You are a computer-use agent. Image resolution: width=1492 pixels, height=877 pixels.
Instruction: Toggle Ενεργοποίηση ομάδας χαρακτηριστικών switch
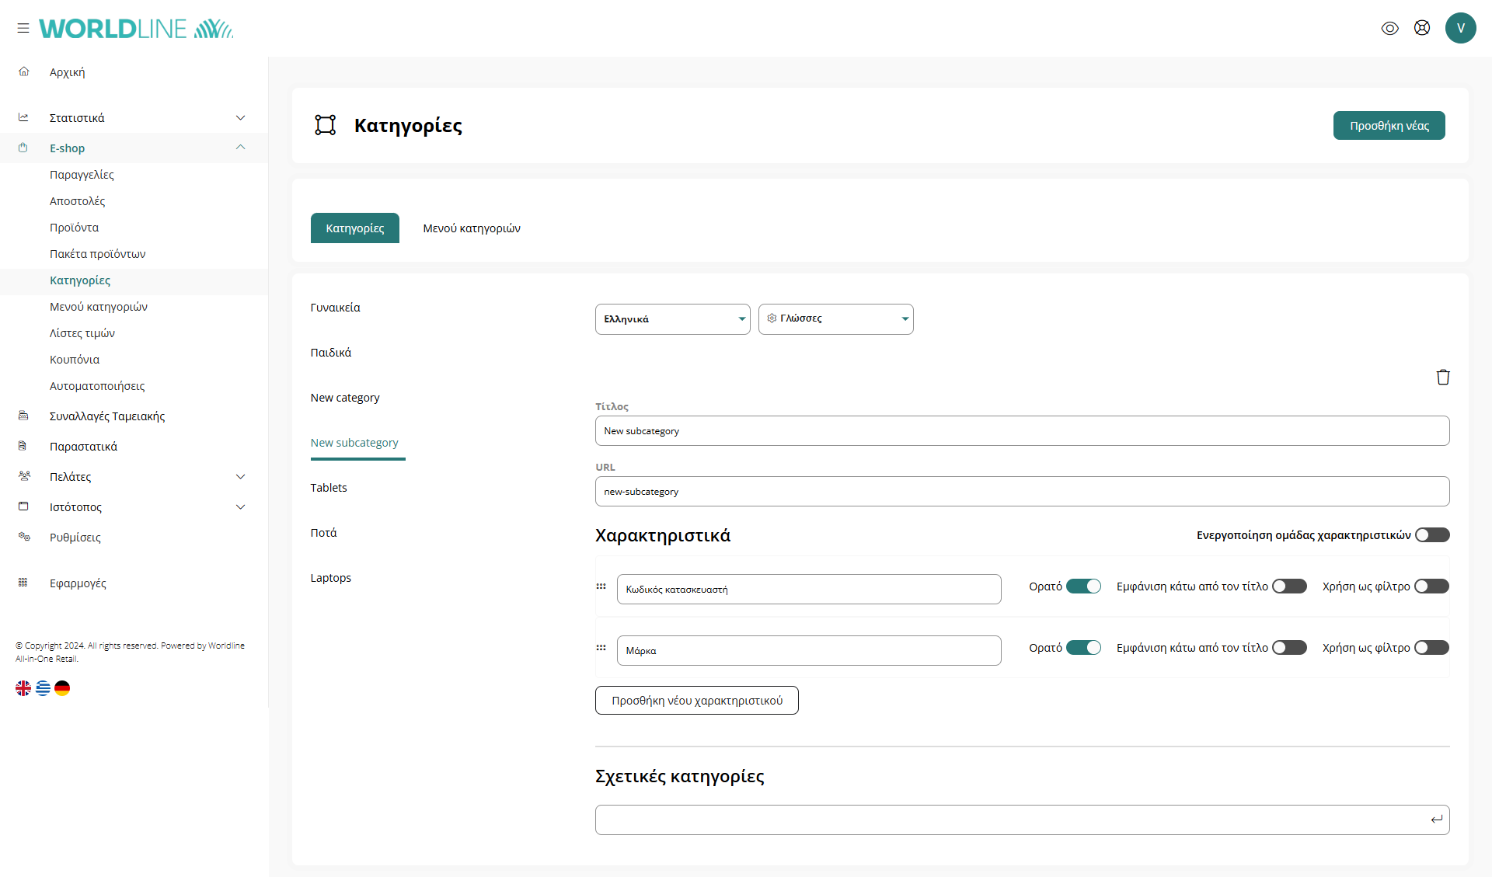(x=1431, y=534)
